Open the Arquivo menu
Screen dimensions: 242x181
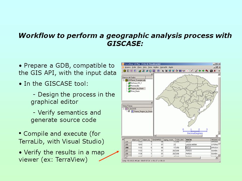pos(128,67)
